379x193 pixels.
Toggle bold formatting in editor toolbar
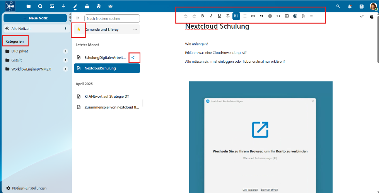203,16
